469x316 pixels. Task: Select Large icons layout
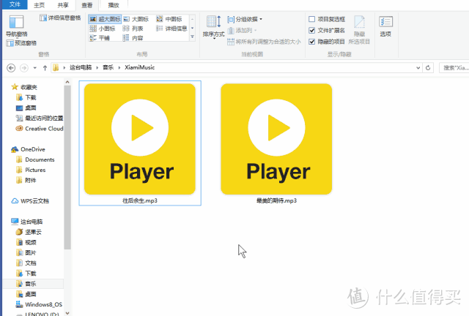coord(136,19)
